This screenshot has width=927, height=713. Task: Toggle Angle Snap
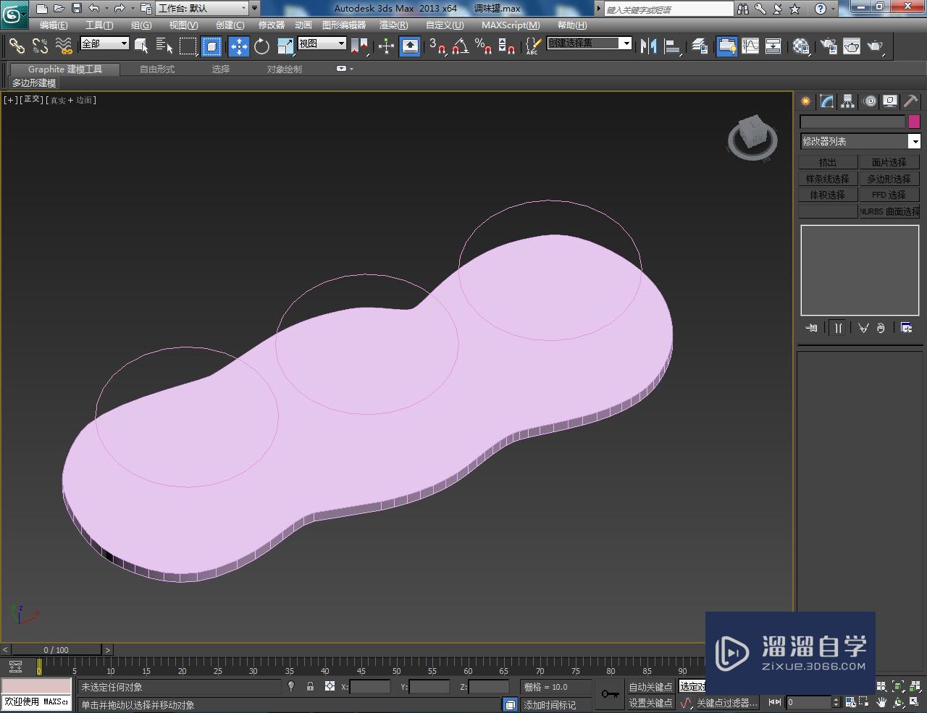460,46
